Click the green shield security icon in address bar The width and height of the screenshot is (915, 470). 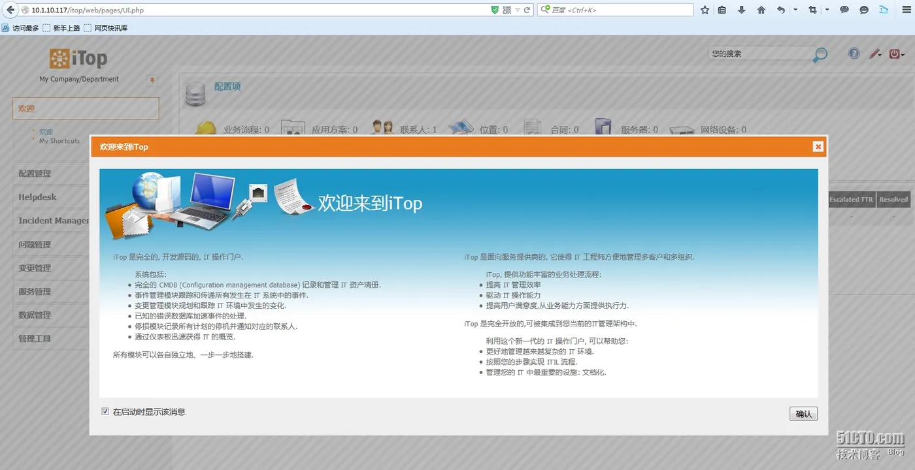495,10
